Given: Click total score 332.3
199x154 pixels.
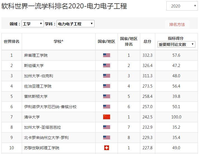Looking at the screenshot, I should tap(147, 55).
